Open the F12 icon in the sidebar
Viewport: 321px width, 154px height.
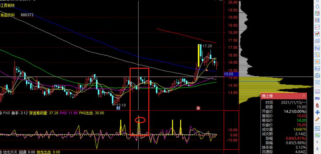pyautogui.click(x=317, y=69)
